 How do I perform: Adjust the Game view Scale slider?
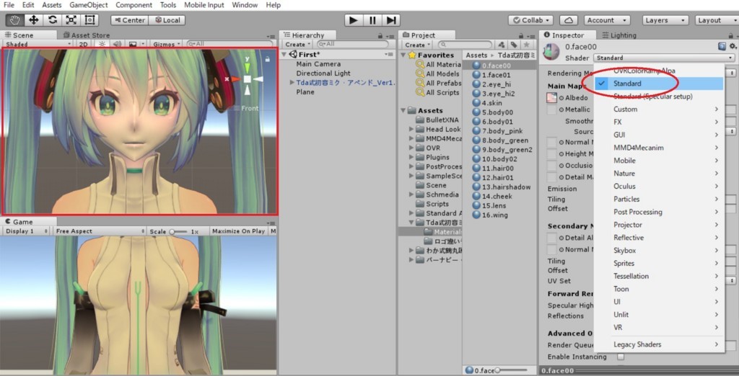click(178, 231)
